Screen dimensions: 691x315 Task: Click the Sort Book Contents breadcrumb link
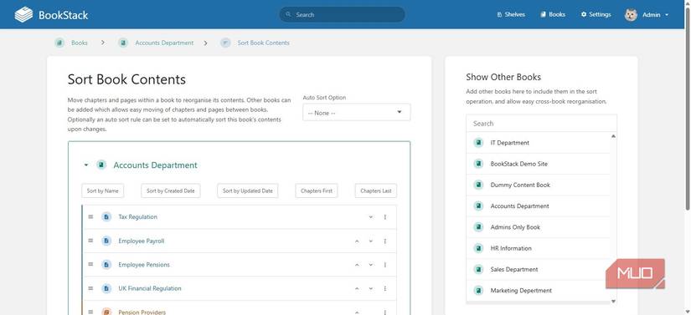click(264, 43)
